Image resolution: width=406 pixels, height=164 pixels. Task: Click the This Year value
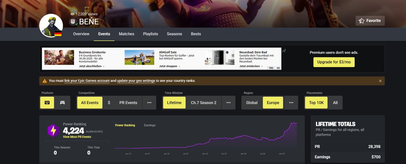tap(89, 153)
